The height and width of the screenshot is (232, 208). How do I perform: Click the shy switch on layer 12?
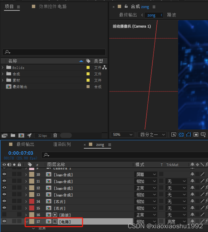[x=192, y=188]
